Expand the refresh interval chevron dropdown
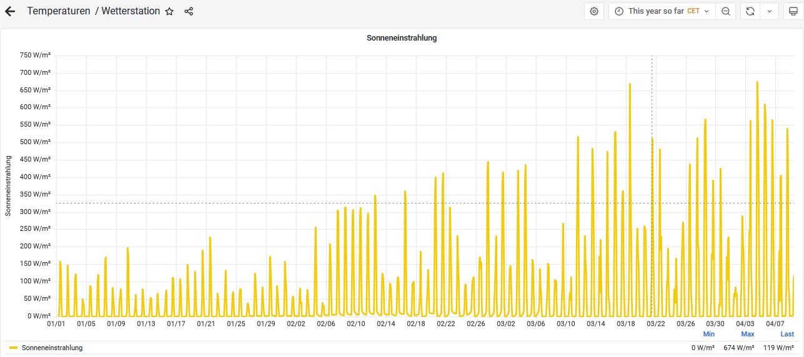 (x=770, y=11)
